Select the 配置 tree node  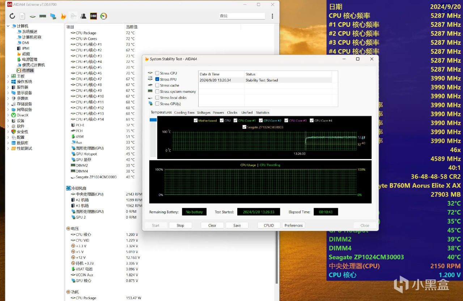tap(21, 137)
